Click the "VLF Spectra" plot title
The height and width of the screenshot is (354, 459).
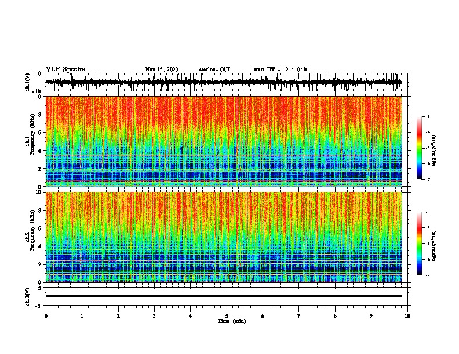click(x=65, y=69)
